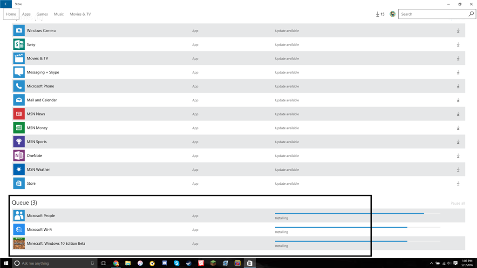The width and height of the screenshot is (477, 268).
Task: Click Pause all in the queue
Action: 457,203
